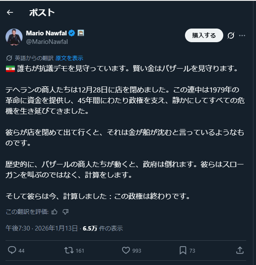Rate the translation with thumbs up
This screenshot has height=265, width=256.
click(54, 212)
